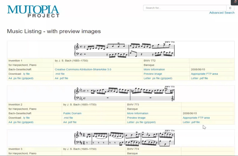Screen dimensions: 238x156
Task: Open Creative Commons Attribution-ShareAlike 3.0 license link
Action: [x=83, y=70]
